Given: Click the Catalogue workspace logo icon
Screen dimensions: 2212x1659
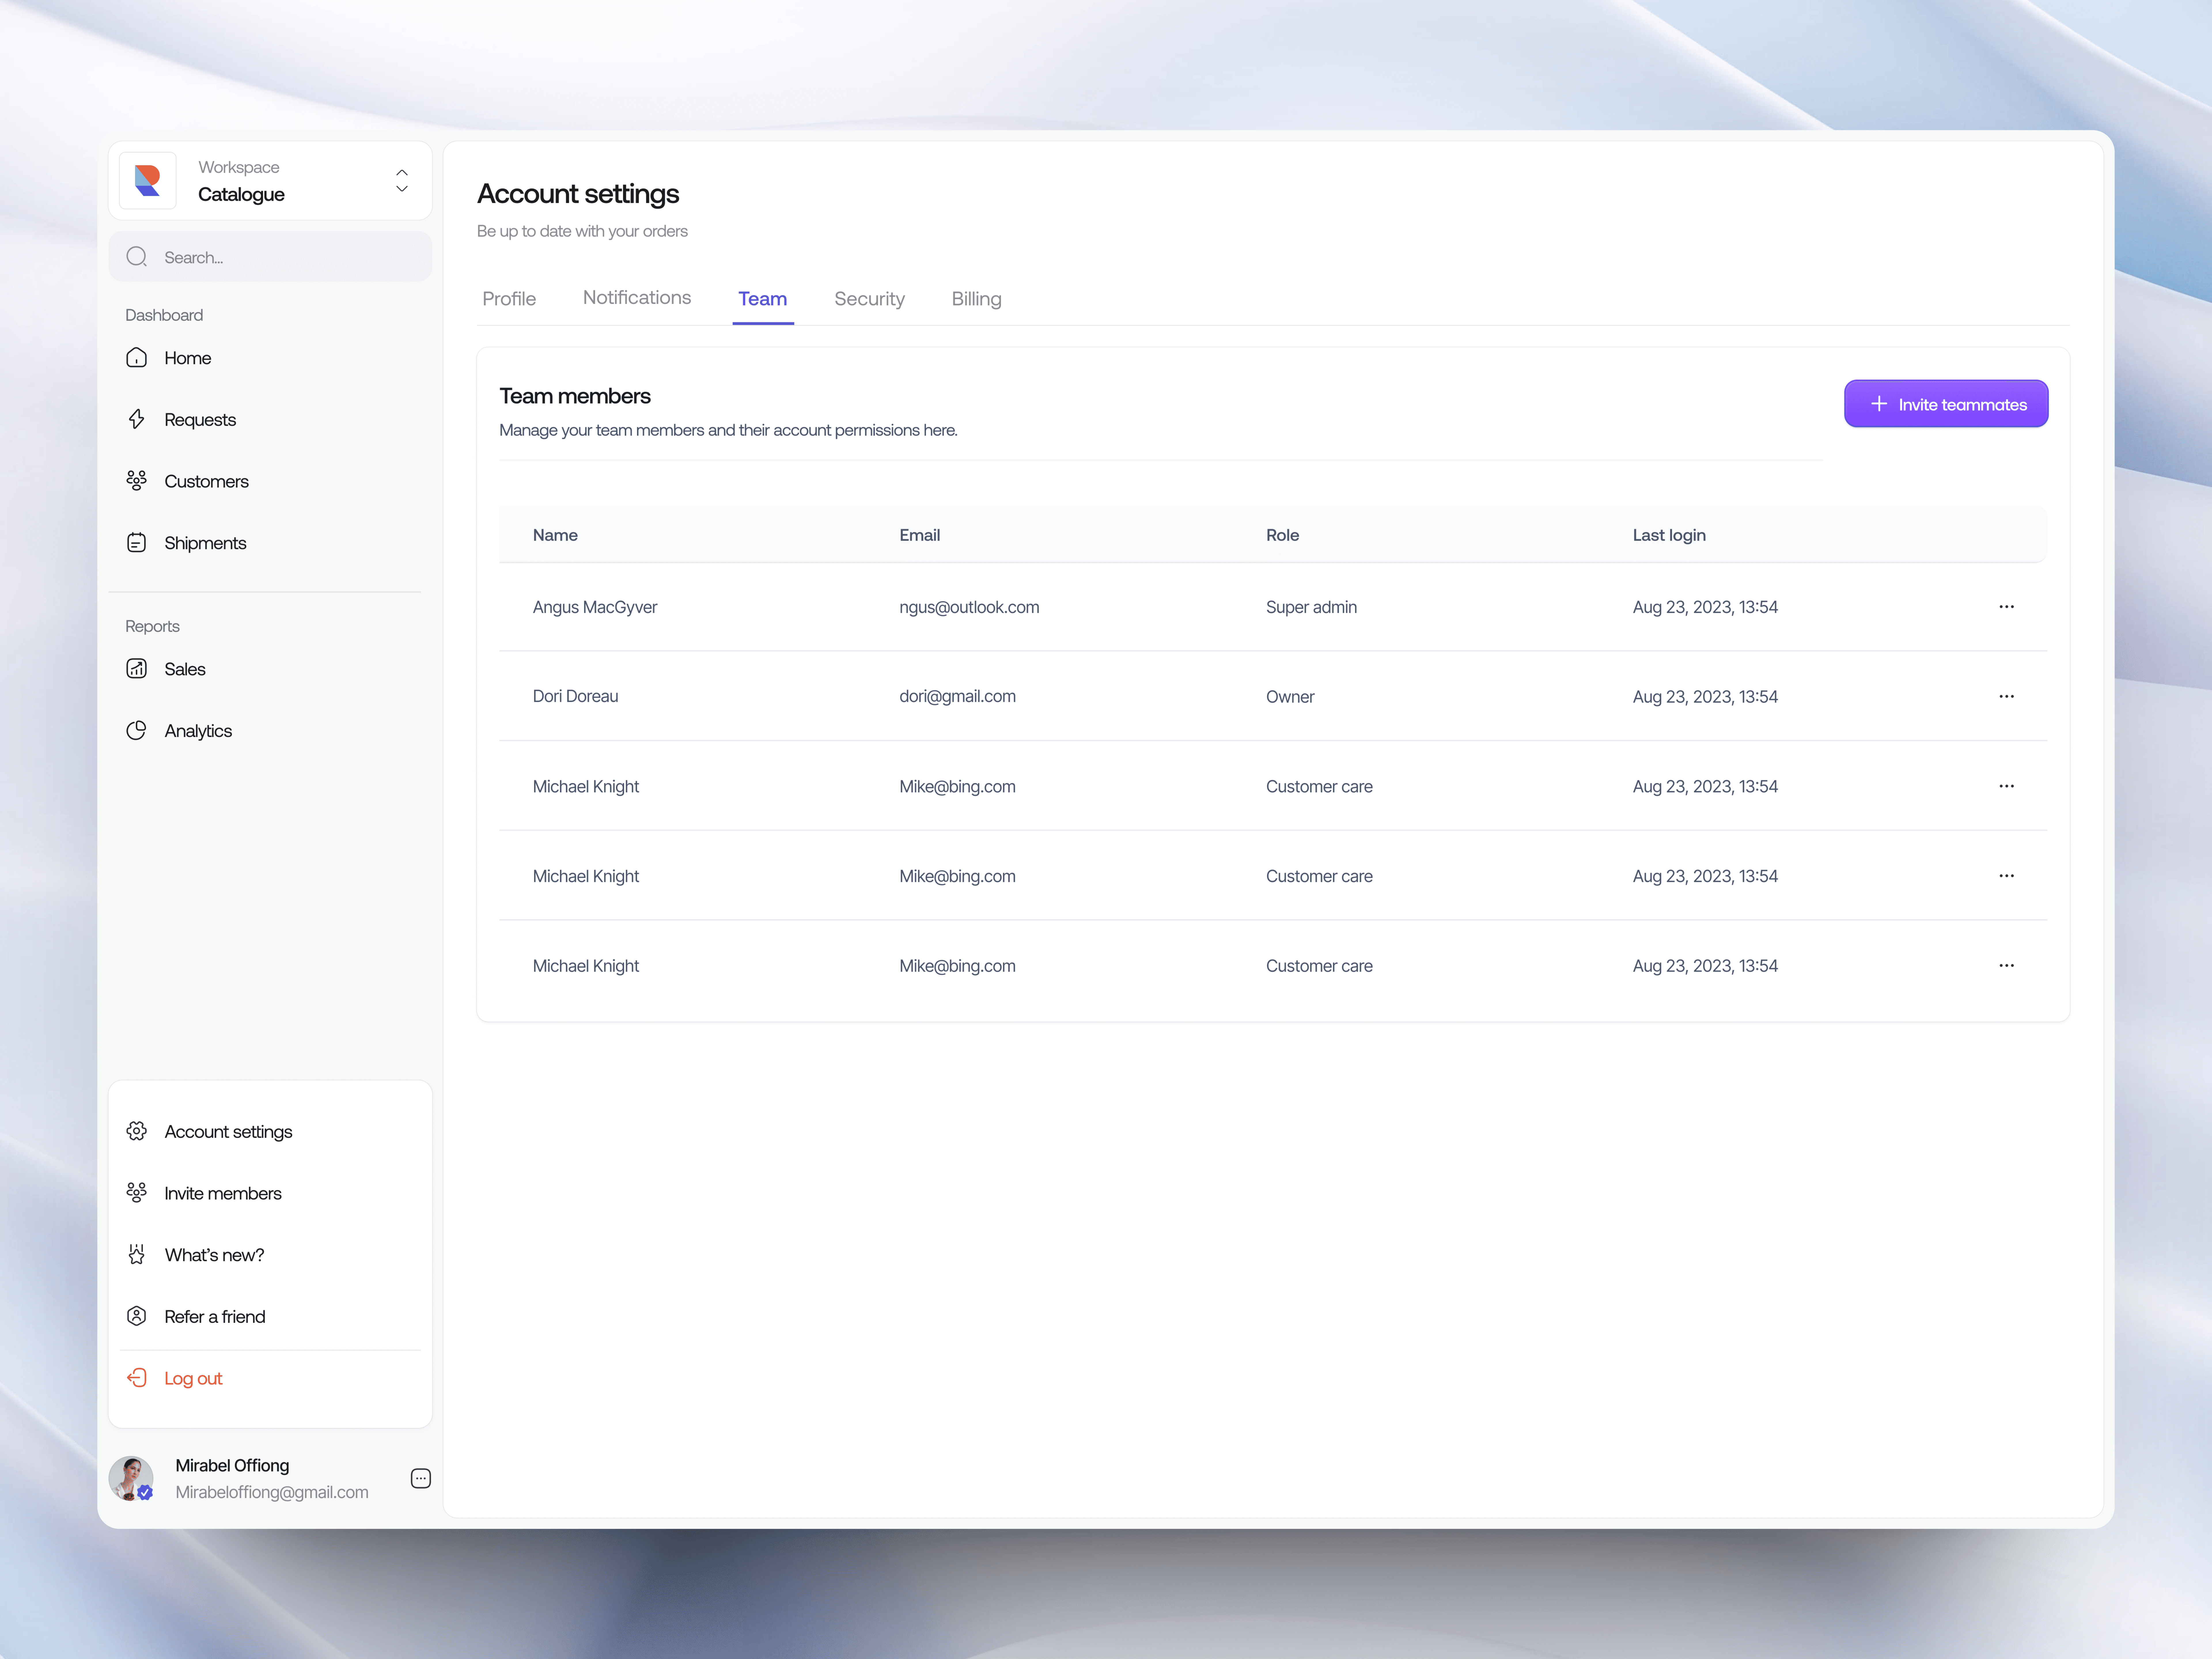Looking at the screenshot, I should point(148,181).
